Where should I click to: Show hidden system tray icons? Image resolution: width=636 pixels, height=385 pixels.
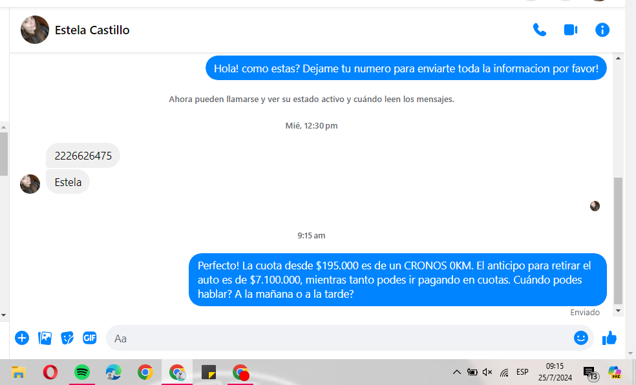click(456, 372)
